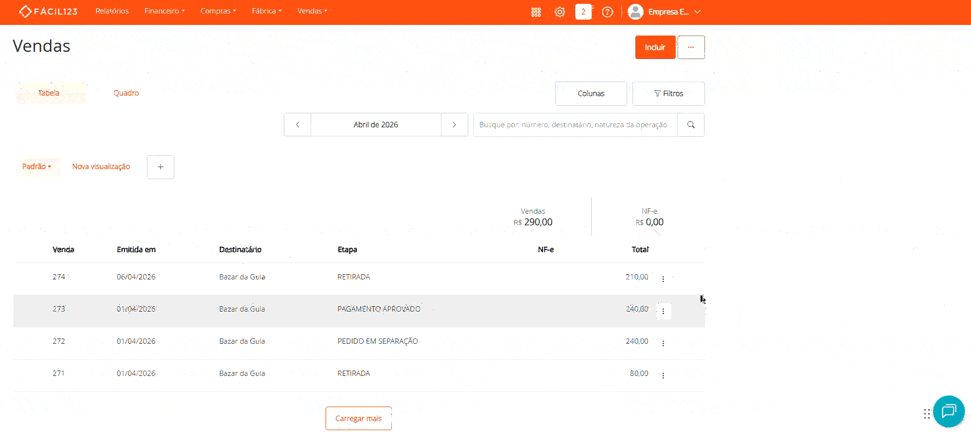This screenshot has height=434, width=971.
Task: Go to next month arrow
Action: (454, 125)
